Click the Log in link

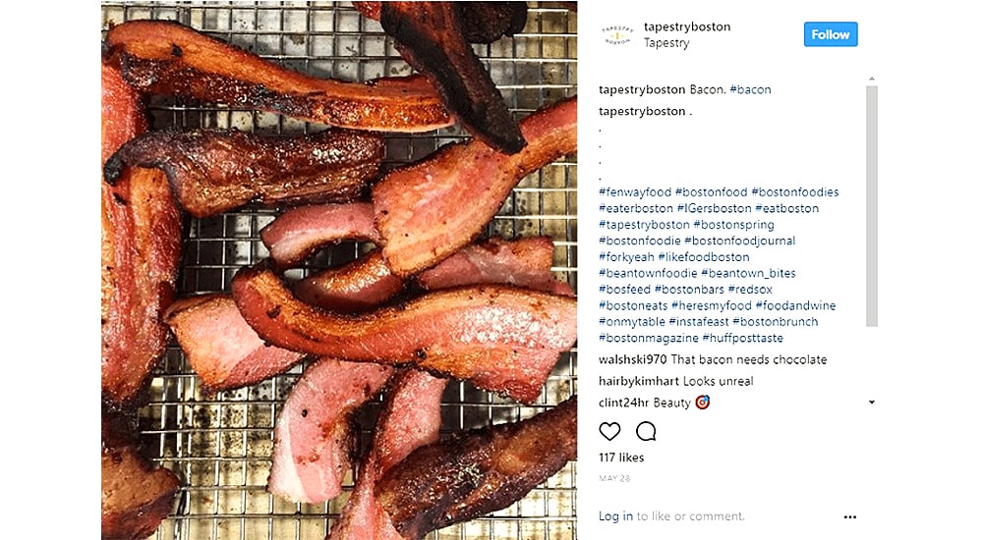point(615,516)
